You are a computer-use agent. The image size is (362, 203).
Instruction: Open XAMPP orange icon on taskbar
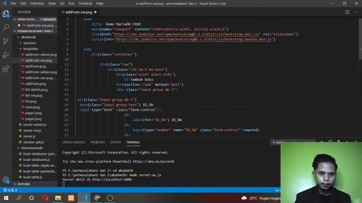[71, 198]
